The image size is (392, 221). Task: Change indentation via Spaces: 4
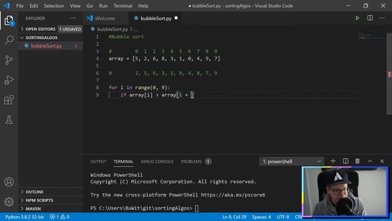click(262, 217)
